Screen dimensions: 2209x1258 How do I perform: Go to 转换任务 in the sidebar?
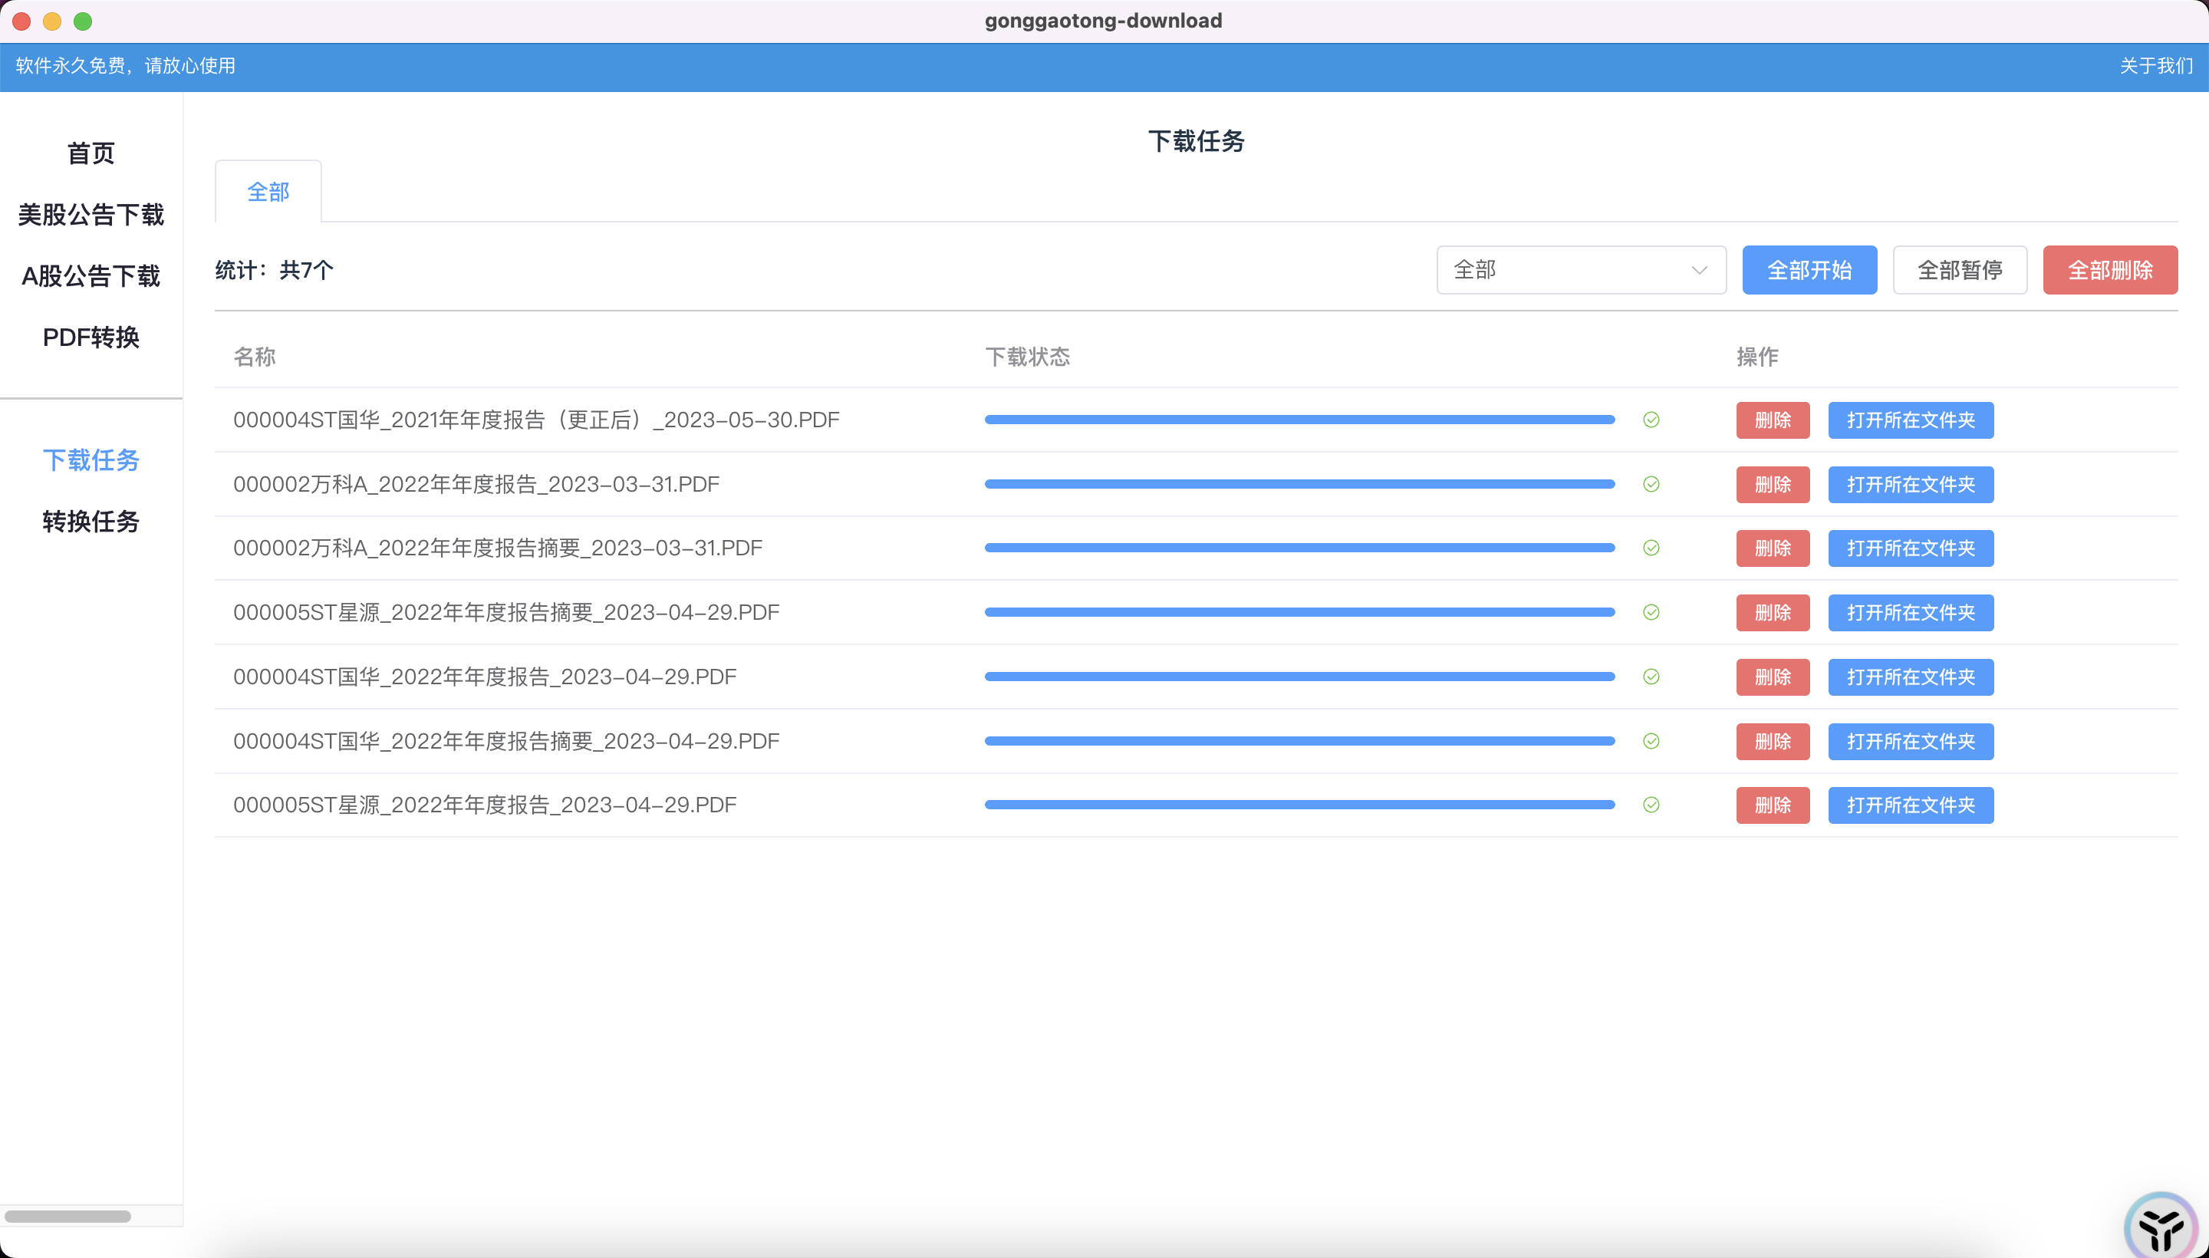(x=91, y=521)
